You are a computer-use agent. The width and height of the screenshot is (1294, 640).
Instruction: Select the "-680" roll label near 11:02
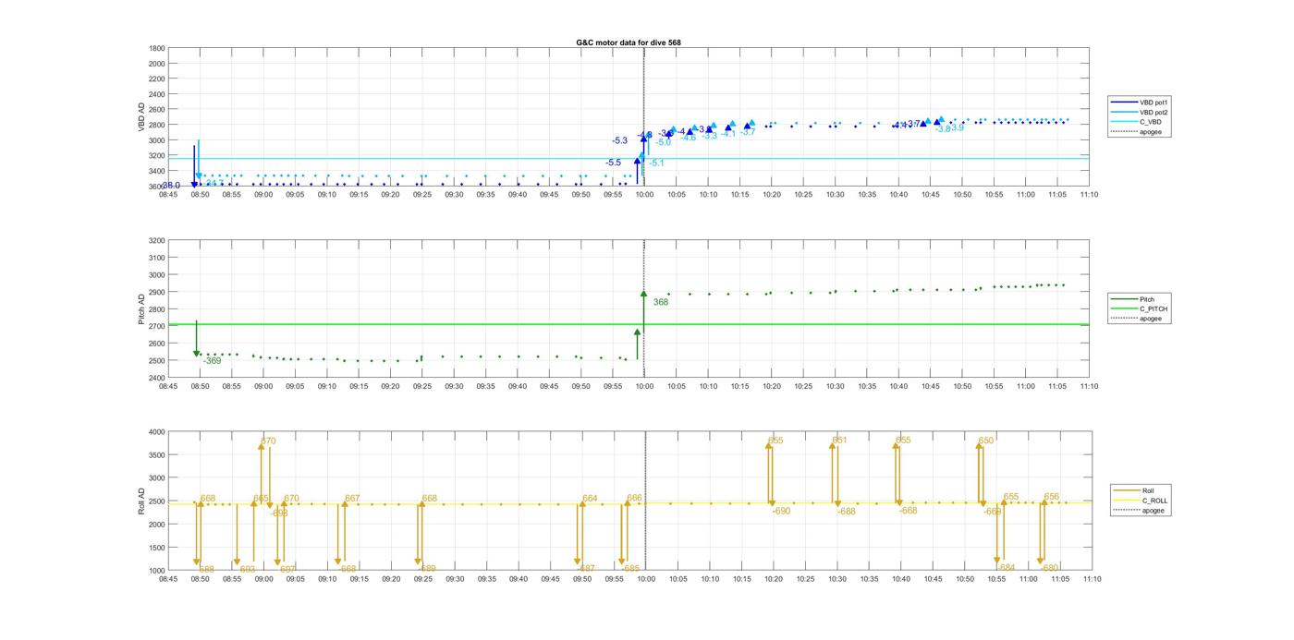click(x=1049, y=567)
